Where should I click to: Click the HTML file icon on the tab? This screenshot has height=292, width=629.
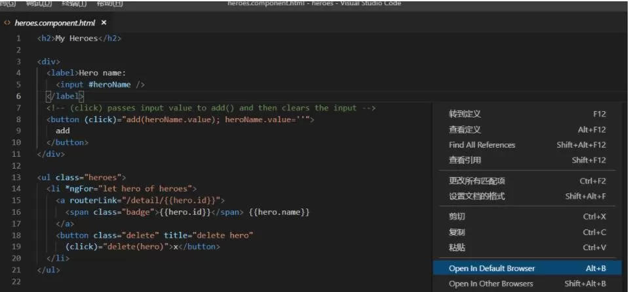(7, 23)
